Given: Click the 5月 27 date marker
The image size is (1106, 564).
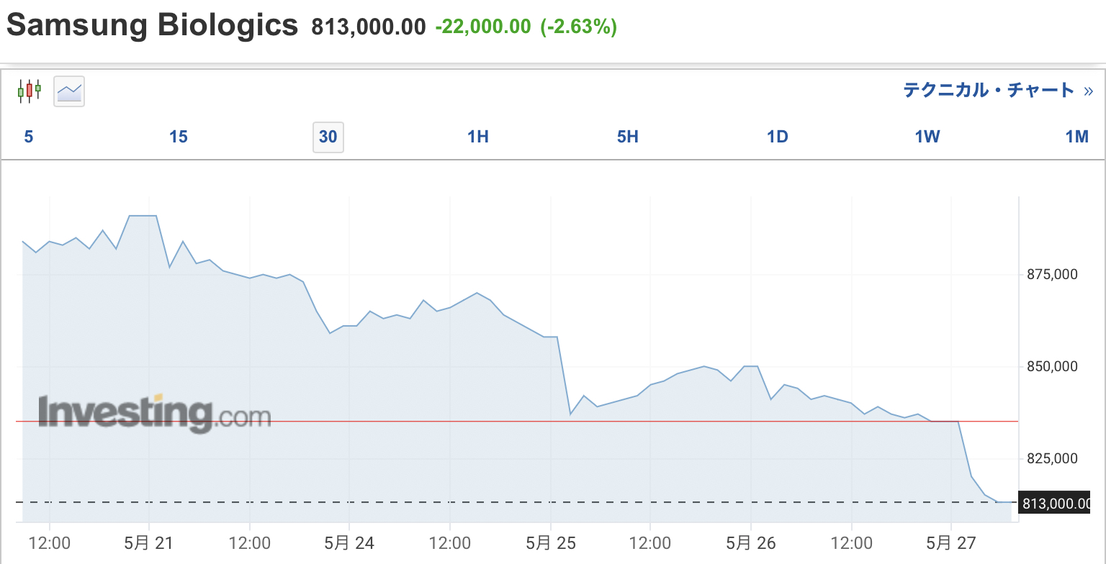Looking at the screenshot, I should coord(950,542).
